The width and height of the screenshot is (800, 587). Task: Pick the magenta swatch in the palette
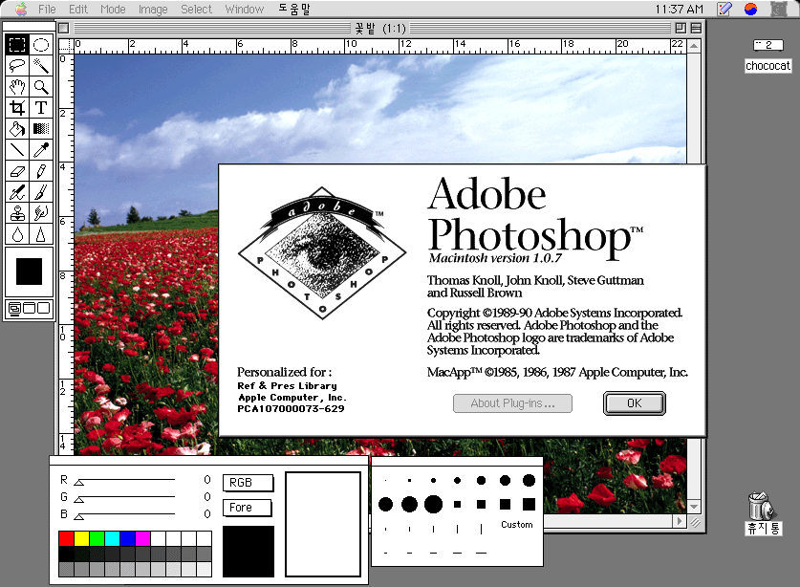tap(142, 538)
